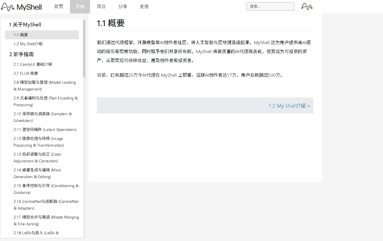Go to the 首页 nav item
This screenshot has height=241, width=383.
point(59,6)
